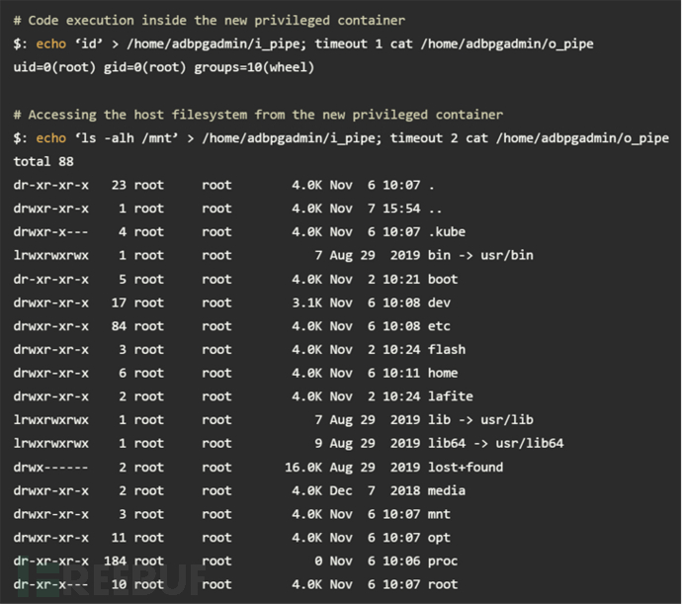
Task: Select the flash directory name
Action: [447, 349]
